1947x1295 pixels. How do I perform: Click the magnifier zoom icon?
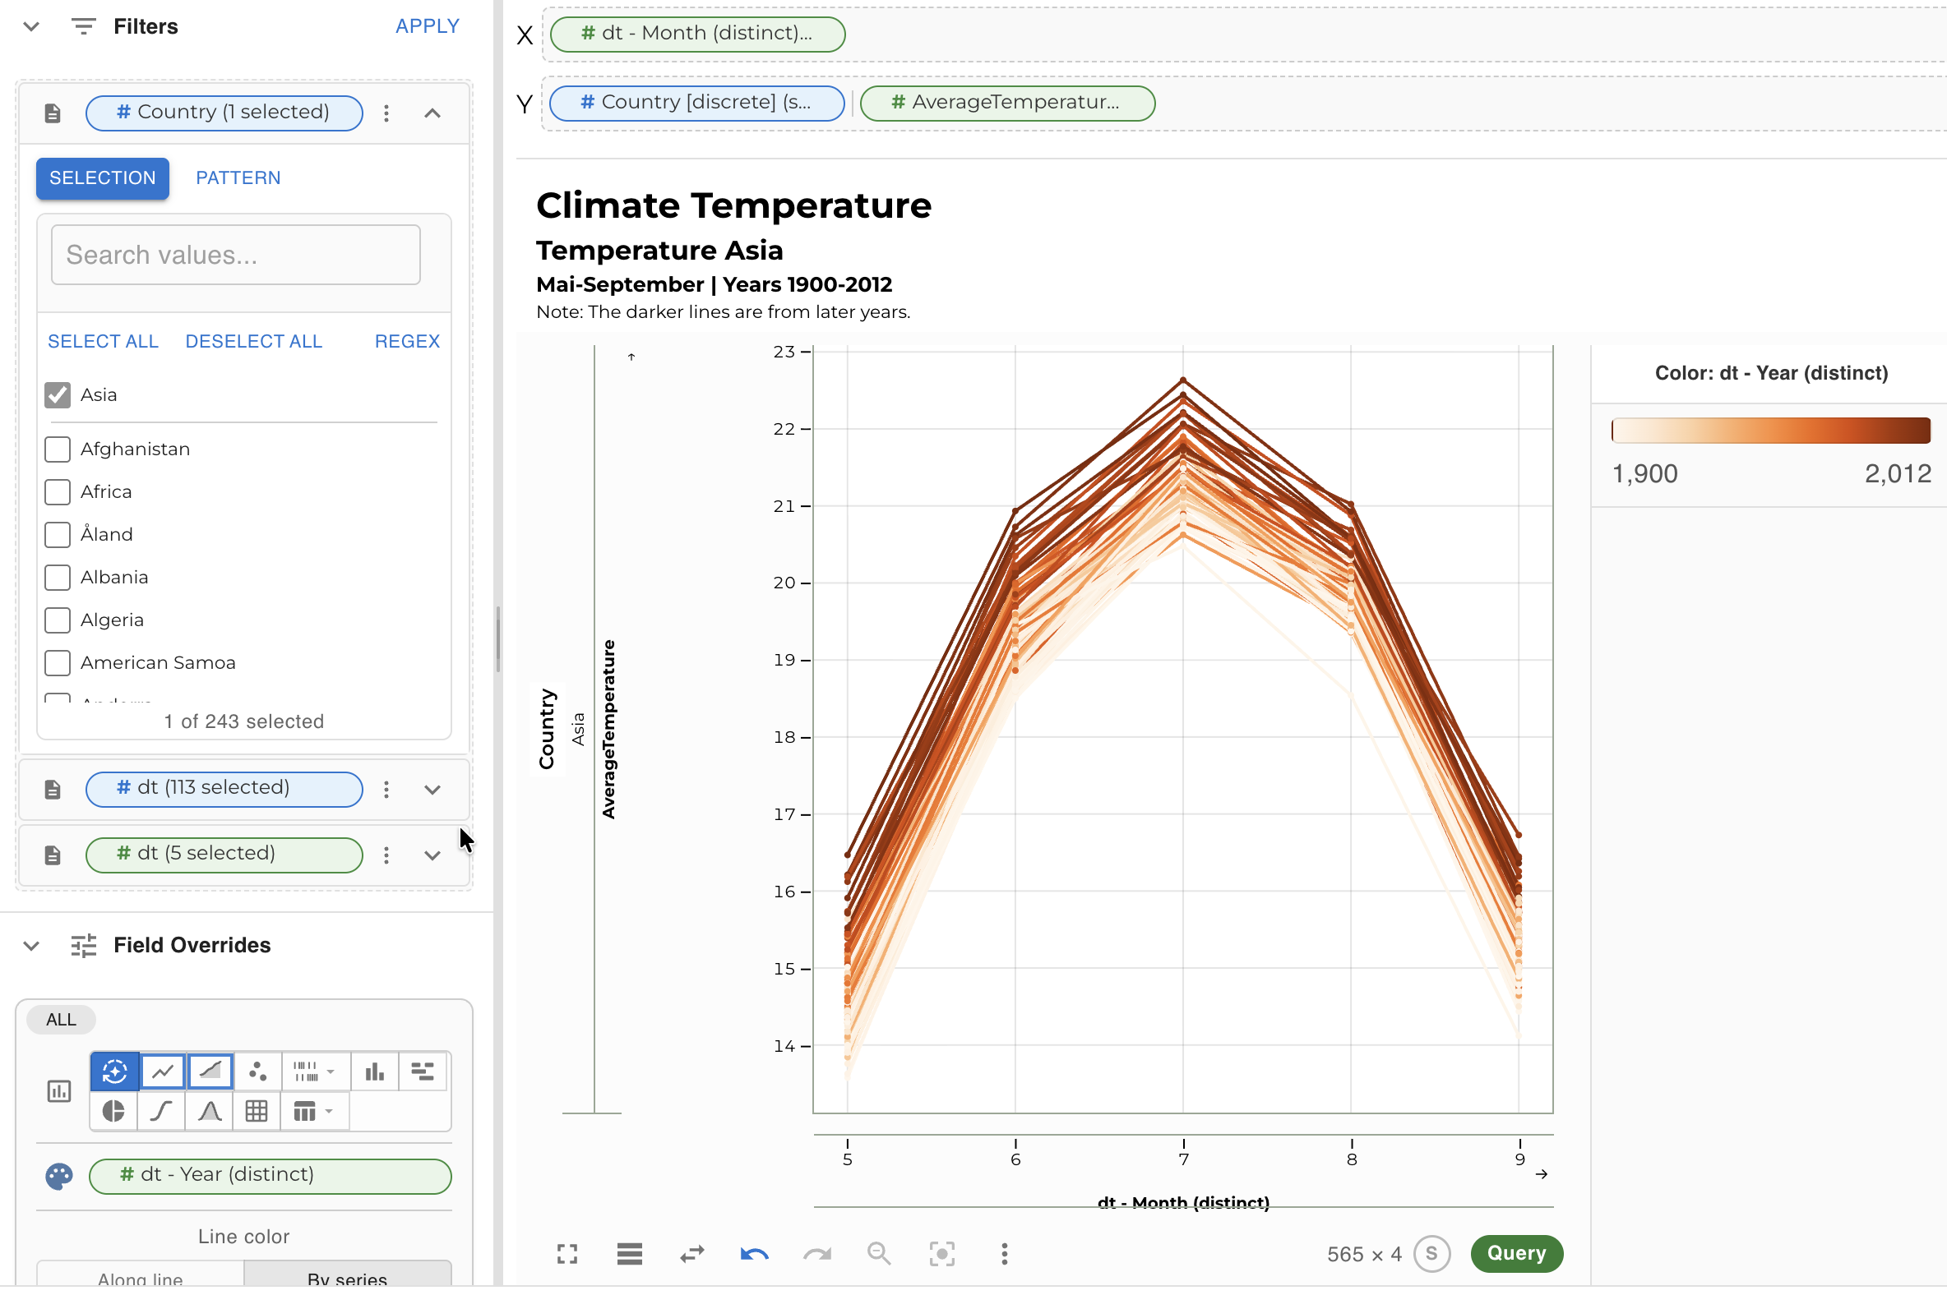point(879,1255)
